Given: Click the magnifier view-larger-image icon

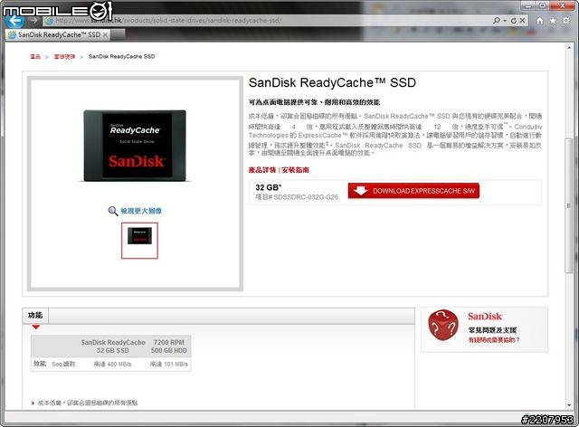Looking at the screenshot, I should pos(112,211).
